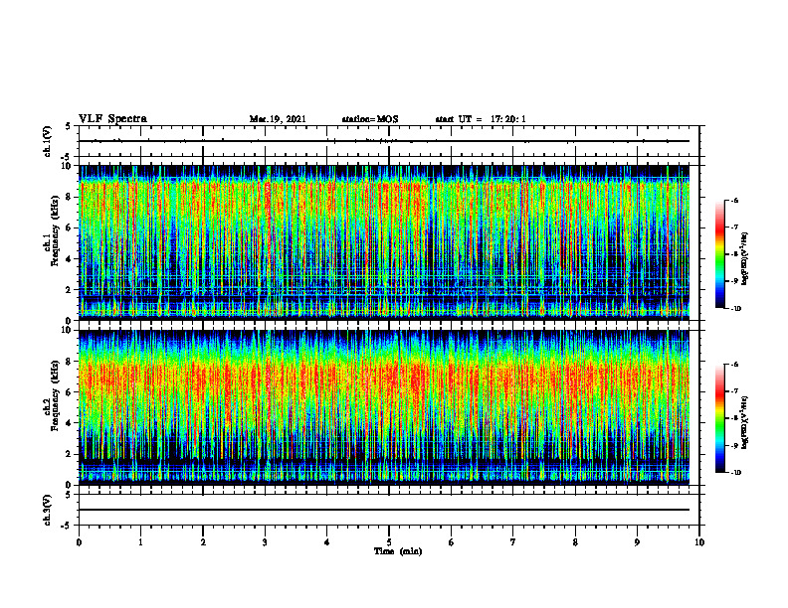Click time axis tick label '7'
Screen dimensions: 788x608
513,542
